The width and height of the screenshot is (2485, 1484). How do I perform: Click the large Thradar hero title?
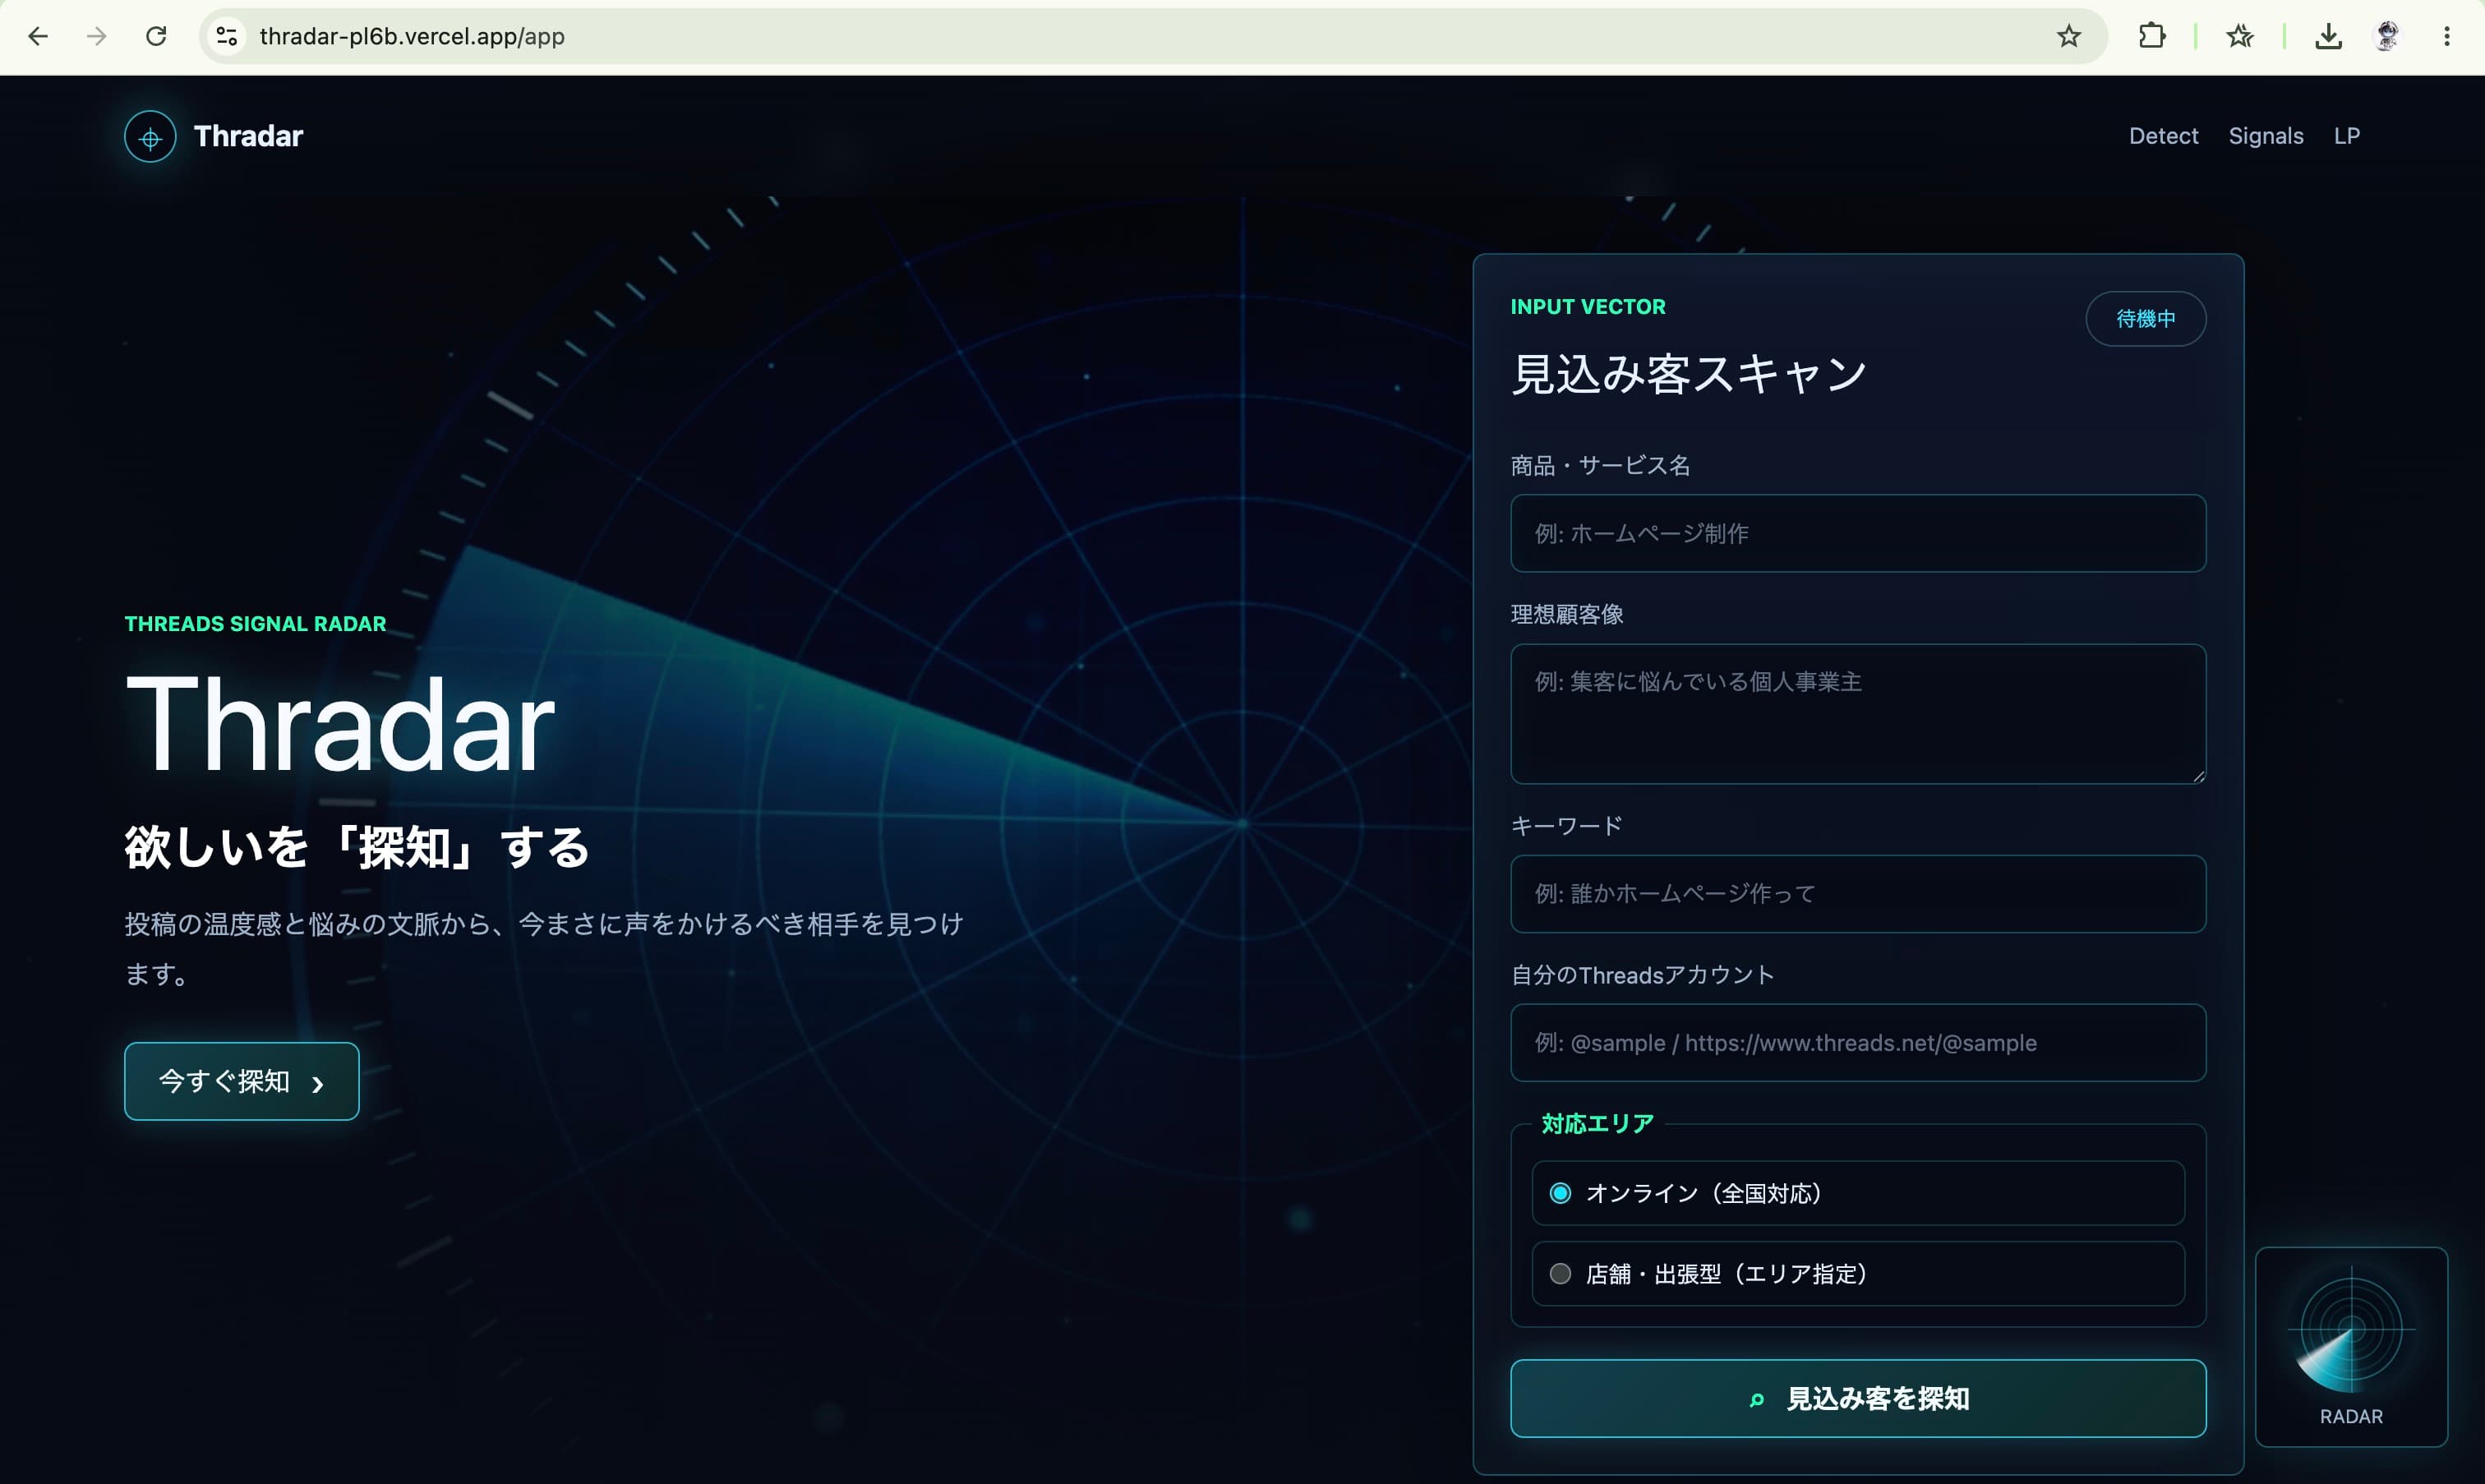pyautogui.click(x=340, y=724)
